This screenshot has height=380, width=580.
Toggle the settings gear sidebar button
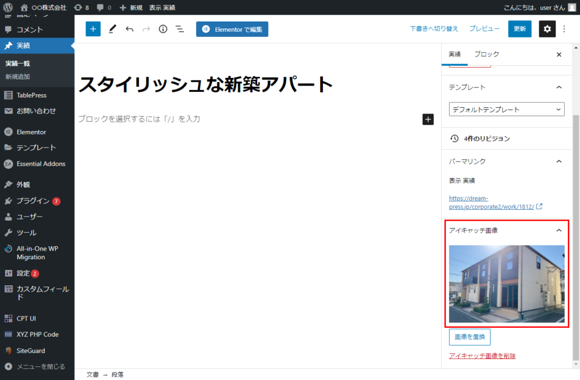(547, 29)
